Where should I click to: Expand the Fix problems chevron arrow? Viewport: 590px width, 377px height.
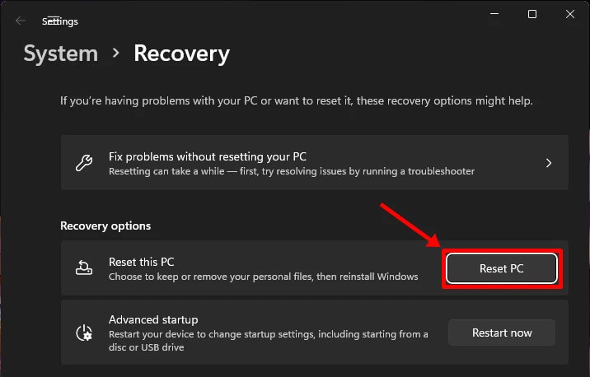[549, 163]
